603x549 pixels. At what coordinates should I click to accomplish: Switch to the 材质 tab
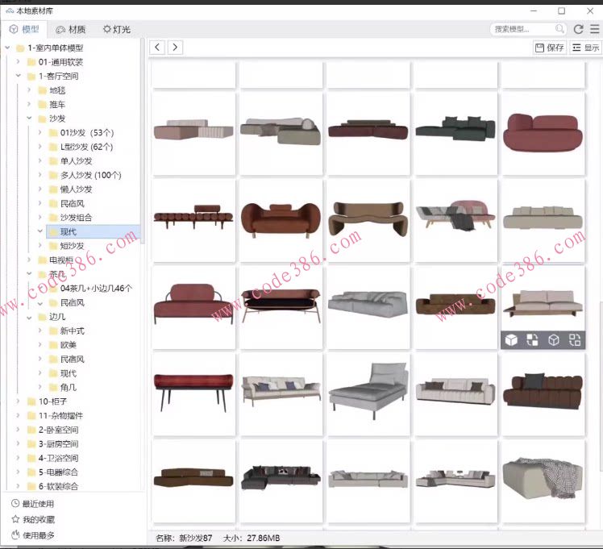(x=72, y=29)
